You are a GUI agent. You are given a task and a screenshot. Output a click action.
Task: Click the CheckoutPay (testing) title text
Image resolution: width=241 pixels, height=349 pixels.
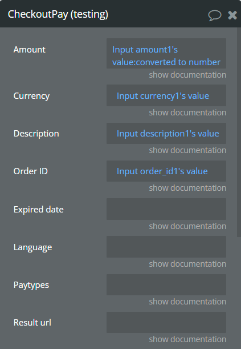58,14
